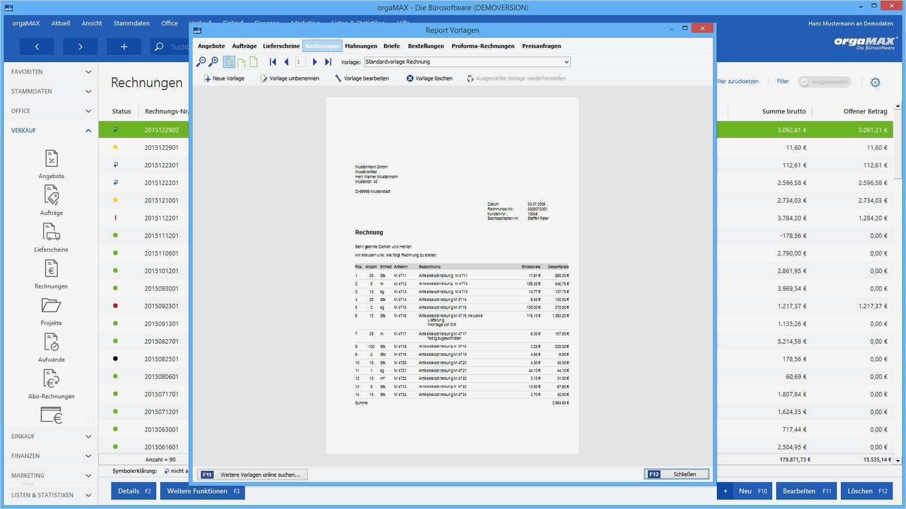Open the settings gear in Rechnungen list
This screenshot has height=509, width=906.
pos(875,83)
